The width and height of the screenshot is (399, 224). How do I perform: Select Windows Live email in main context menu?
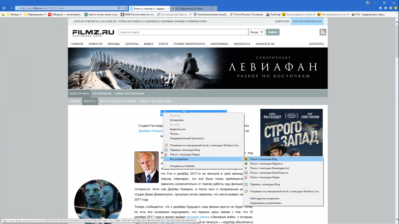[203, 145]
